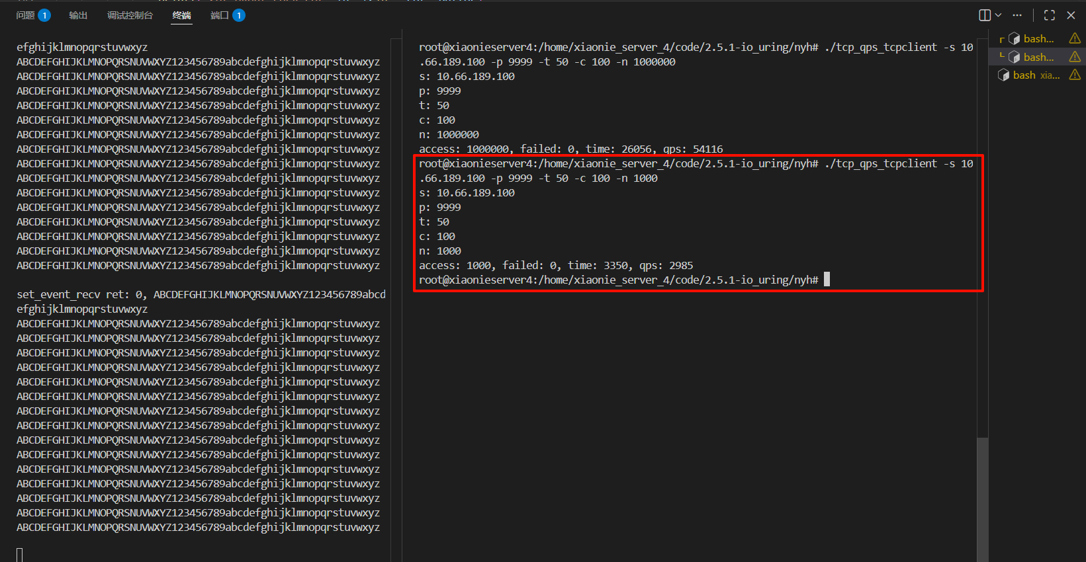
Task: Click the 'set_event_recv ret: 0' line in left terminal
Action: pos(201,295)
